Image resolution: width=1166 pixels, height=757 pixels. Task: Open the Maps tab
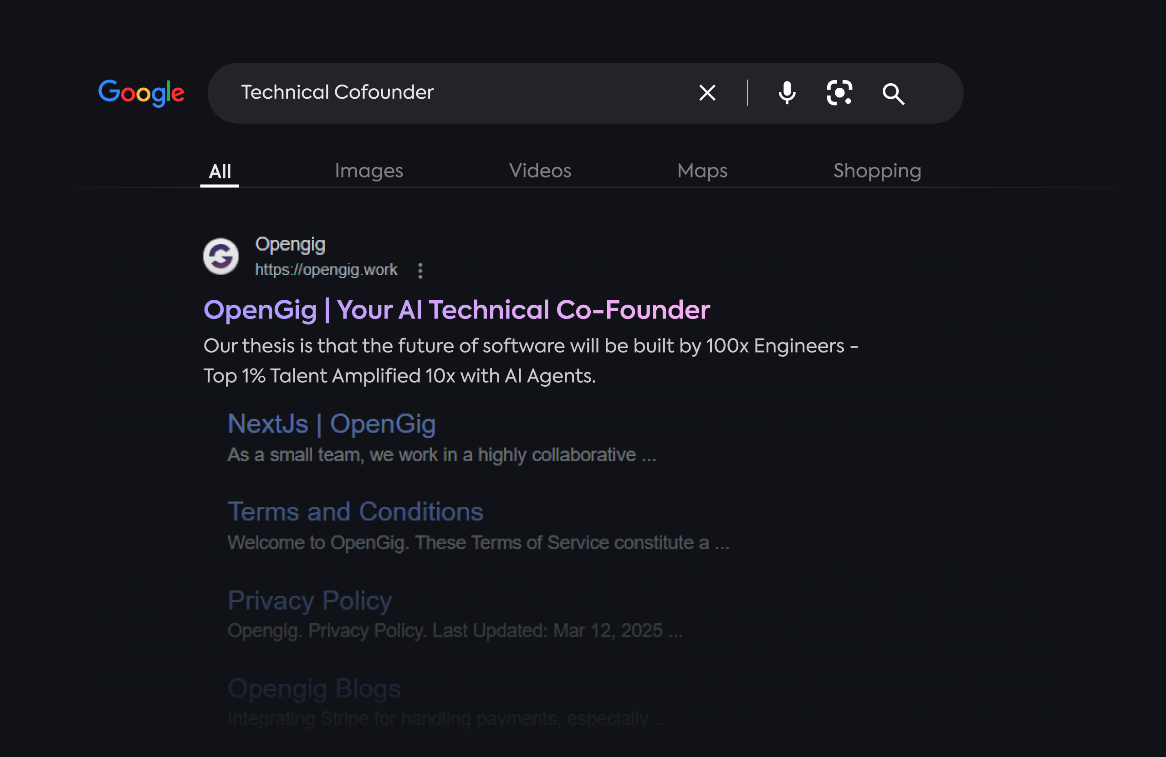coord(701,171)
